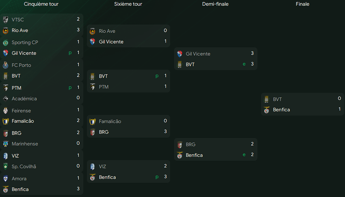
Task: Click the VIZ crest in Sixième tour
Action: (x=93, y=166)
